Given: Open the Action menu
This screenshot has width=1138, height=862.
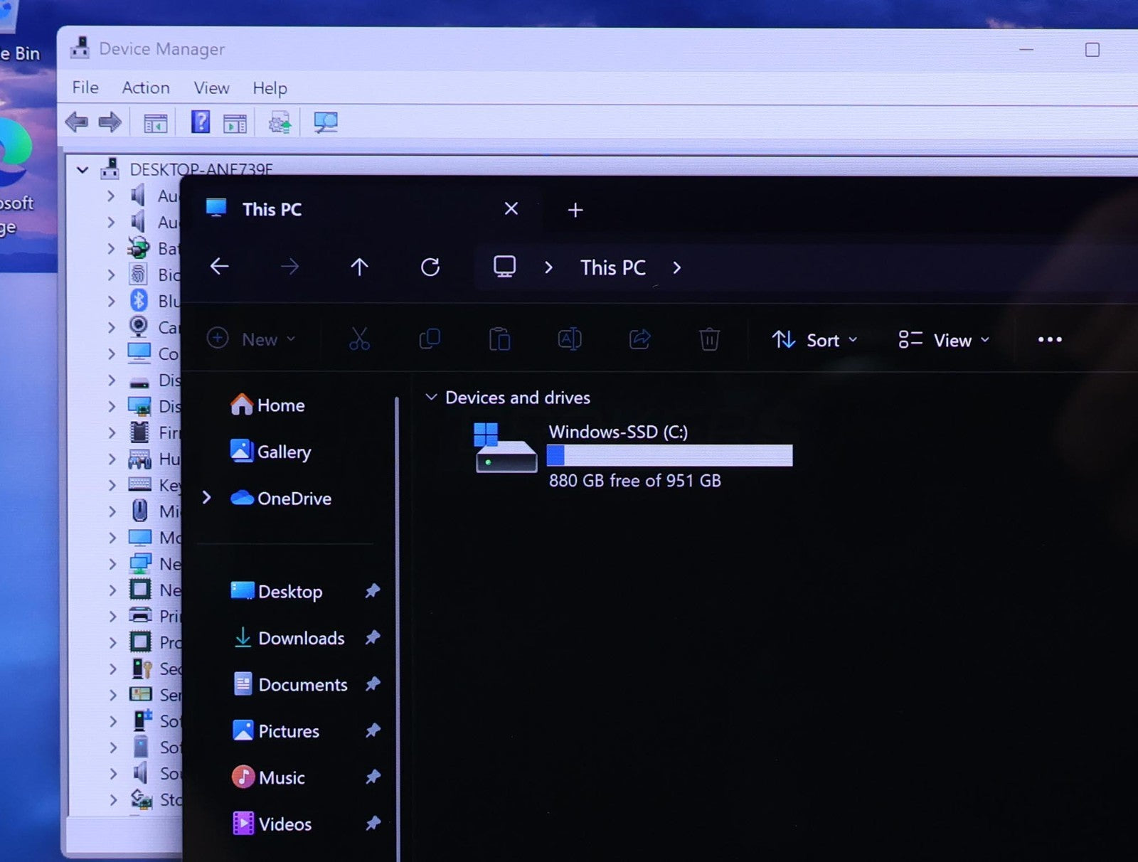Looking at the screenshot, I should click(146, 87).
